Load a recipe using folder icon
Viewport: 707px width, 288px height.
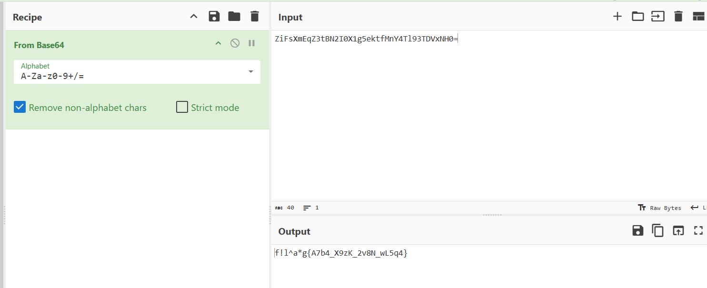(x=234, y=17)
